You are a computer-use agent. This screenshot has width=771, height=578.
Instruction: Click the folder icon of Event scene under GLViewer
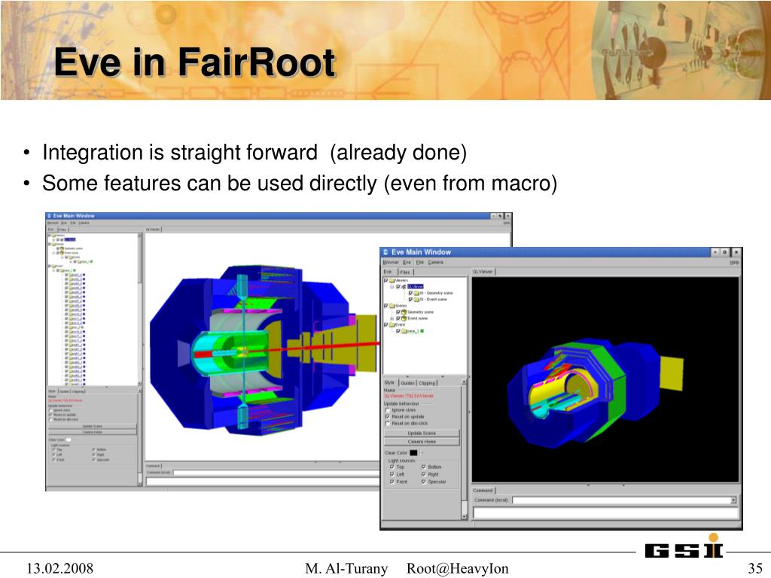(x=416, y=300)
